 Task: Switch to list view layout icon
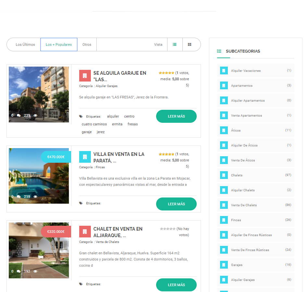(175, 44)
